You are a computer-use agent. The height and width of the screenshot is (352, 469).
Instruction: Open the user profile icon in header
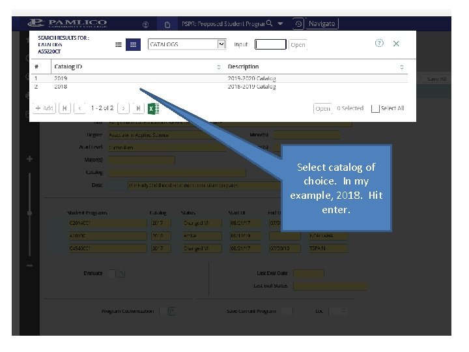click(146, 25)
